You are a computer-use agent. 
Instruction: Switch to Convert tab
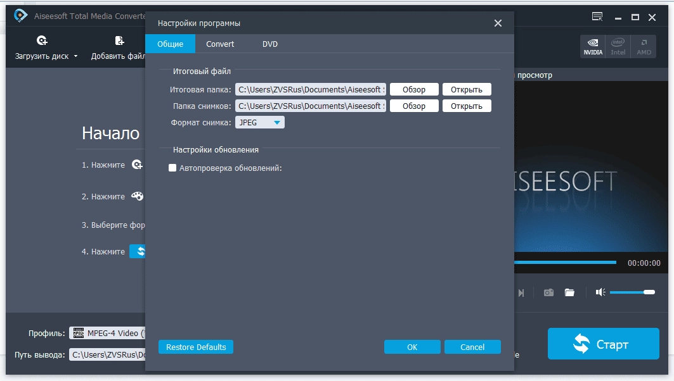220,44
